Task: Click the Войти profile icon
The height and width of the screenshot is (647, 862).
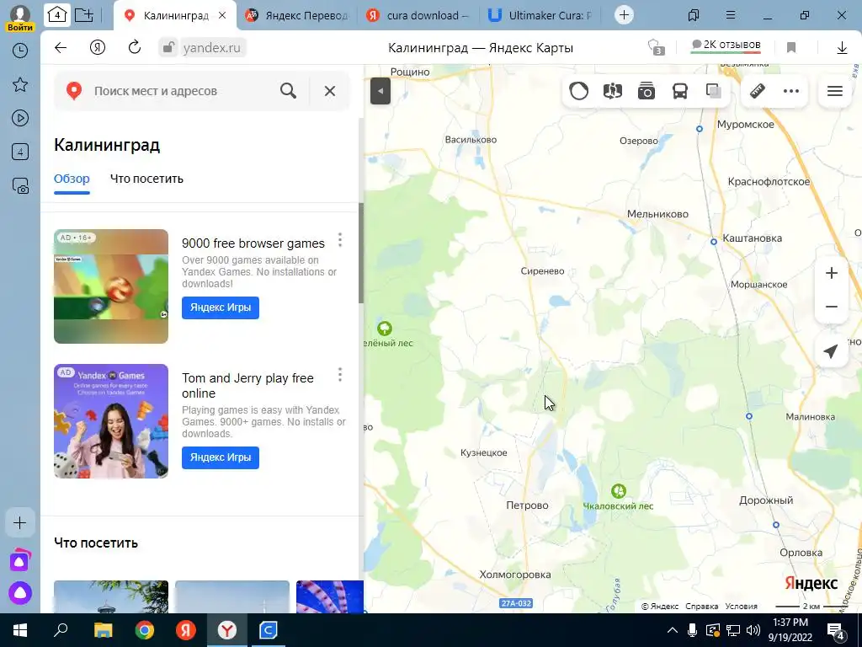Action: 20,17
